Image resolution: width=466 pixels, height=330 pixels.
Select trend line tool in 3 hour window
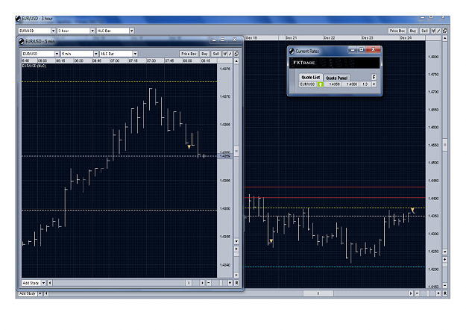point(433,31)
